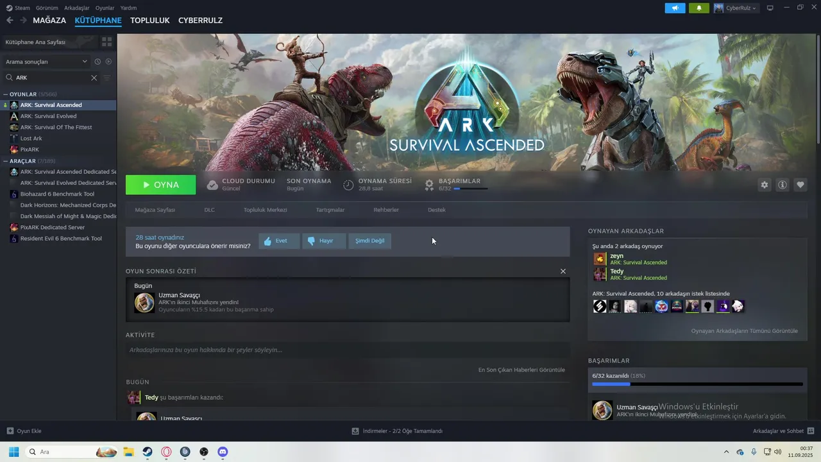The width and height of the screenshot is (821, 462).
Task: Click the achievements progress bar 6/32 kazanıldı
Action: 697,384
